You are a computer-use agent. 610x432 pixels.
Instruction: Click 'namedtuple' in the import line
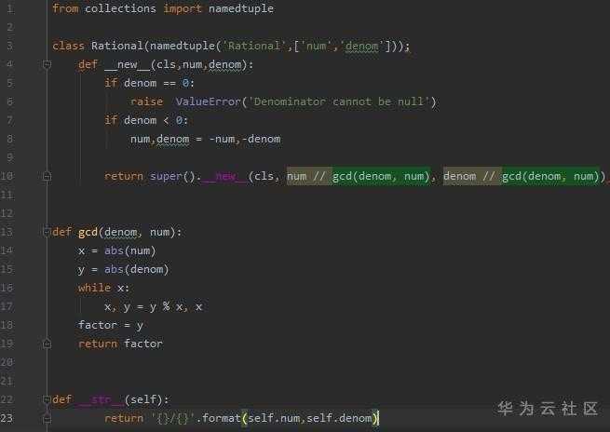tap(241, 8)
